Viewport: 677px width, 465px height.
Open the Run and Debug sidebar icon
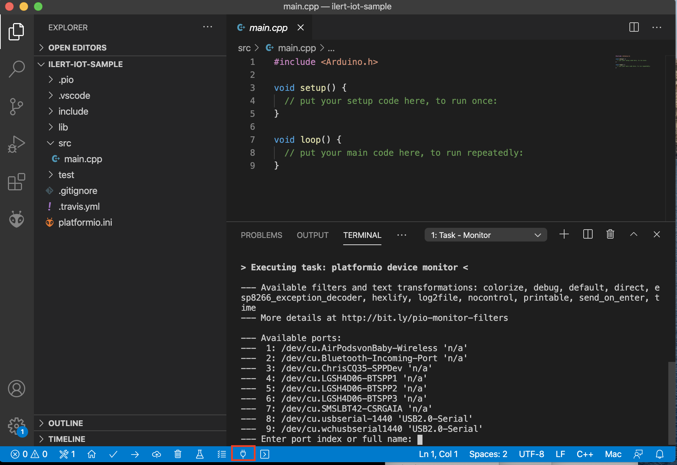(x=16, y=144)
